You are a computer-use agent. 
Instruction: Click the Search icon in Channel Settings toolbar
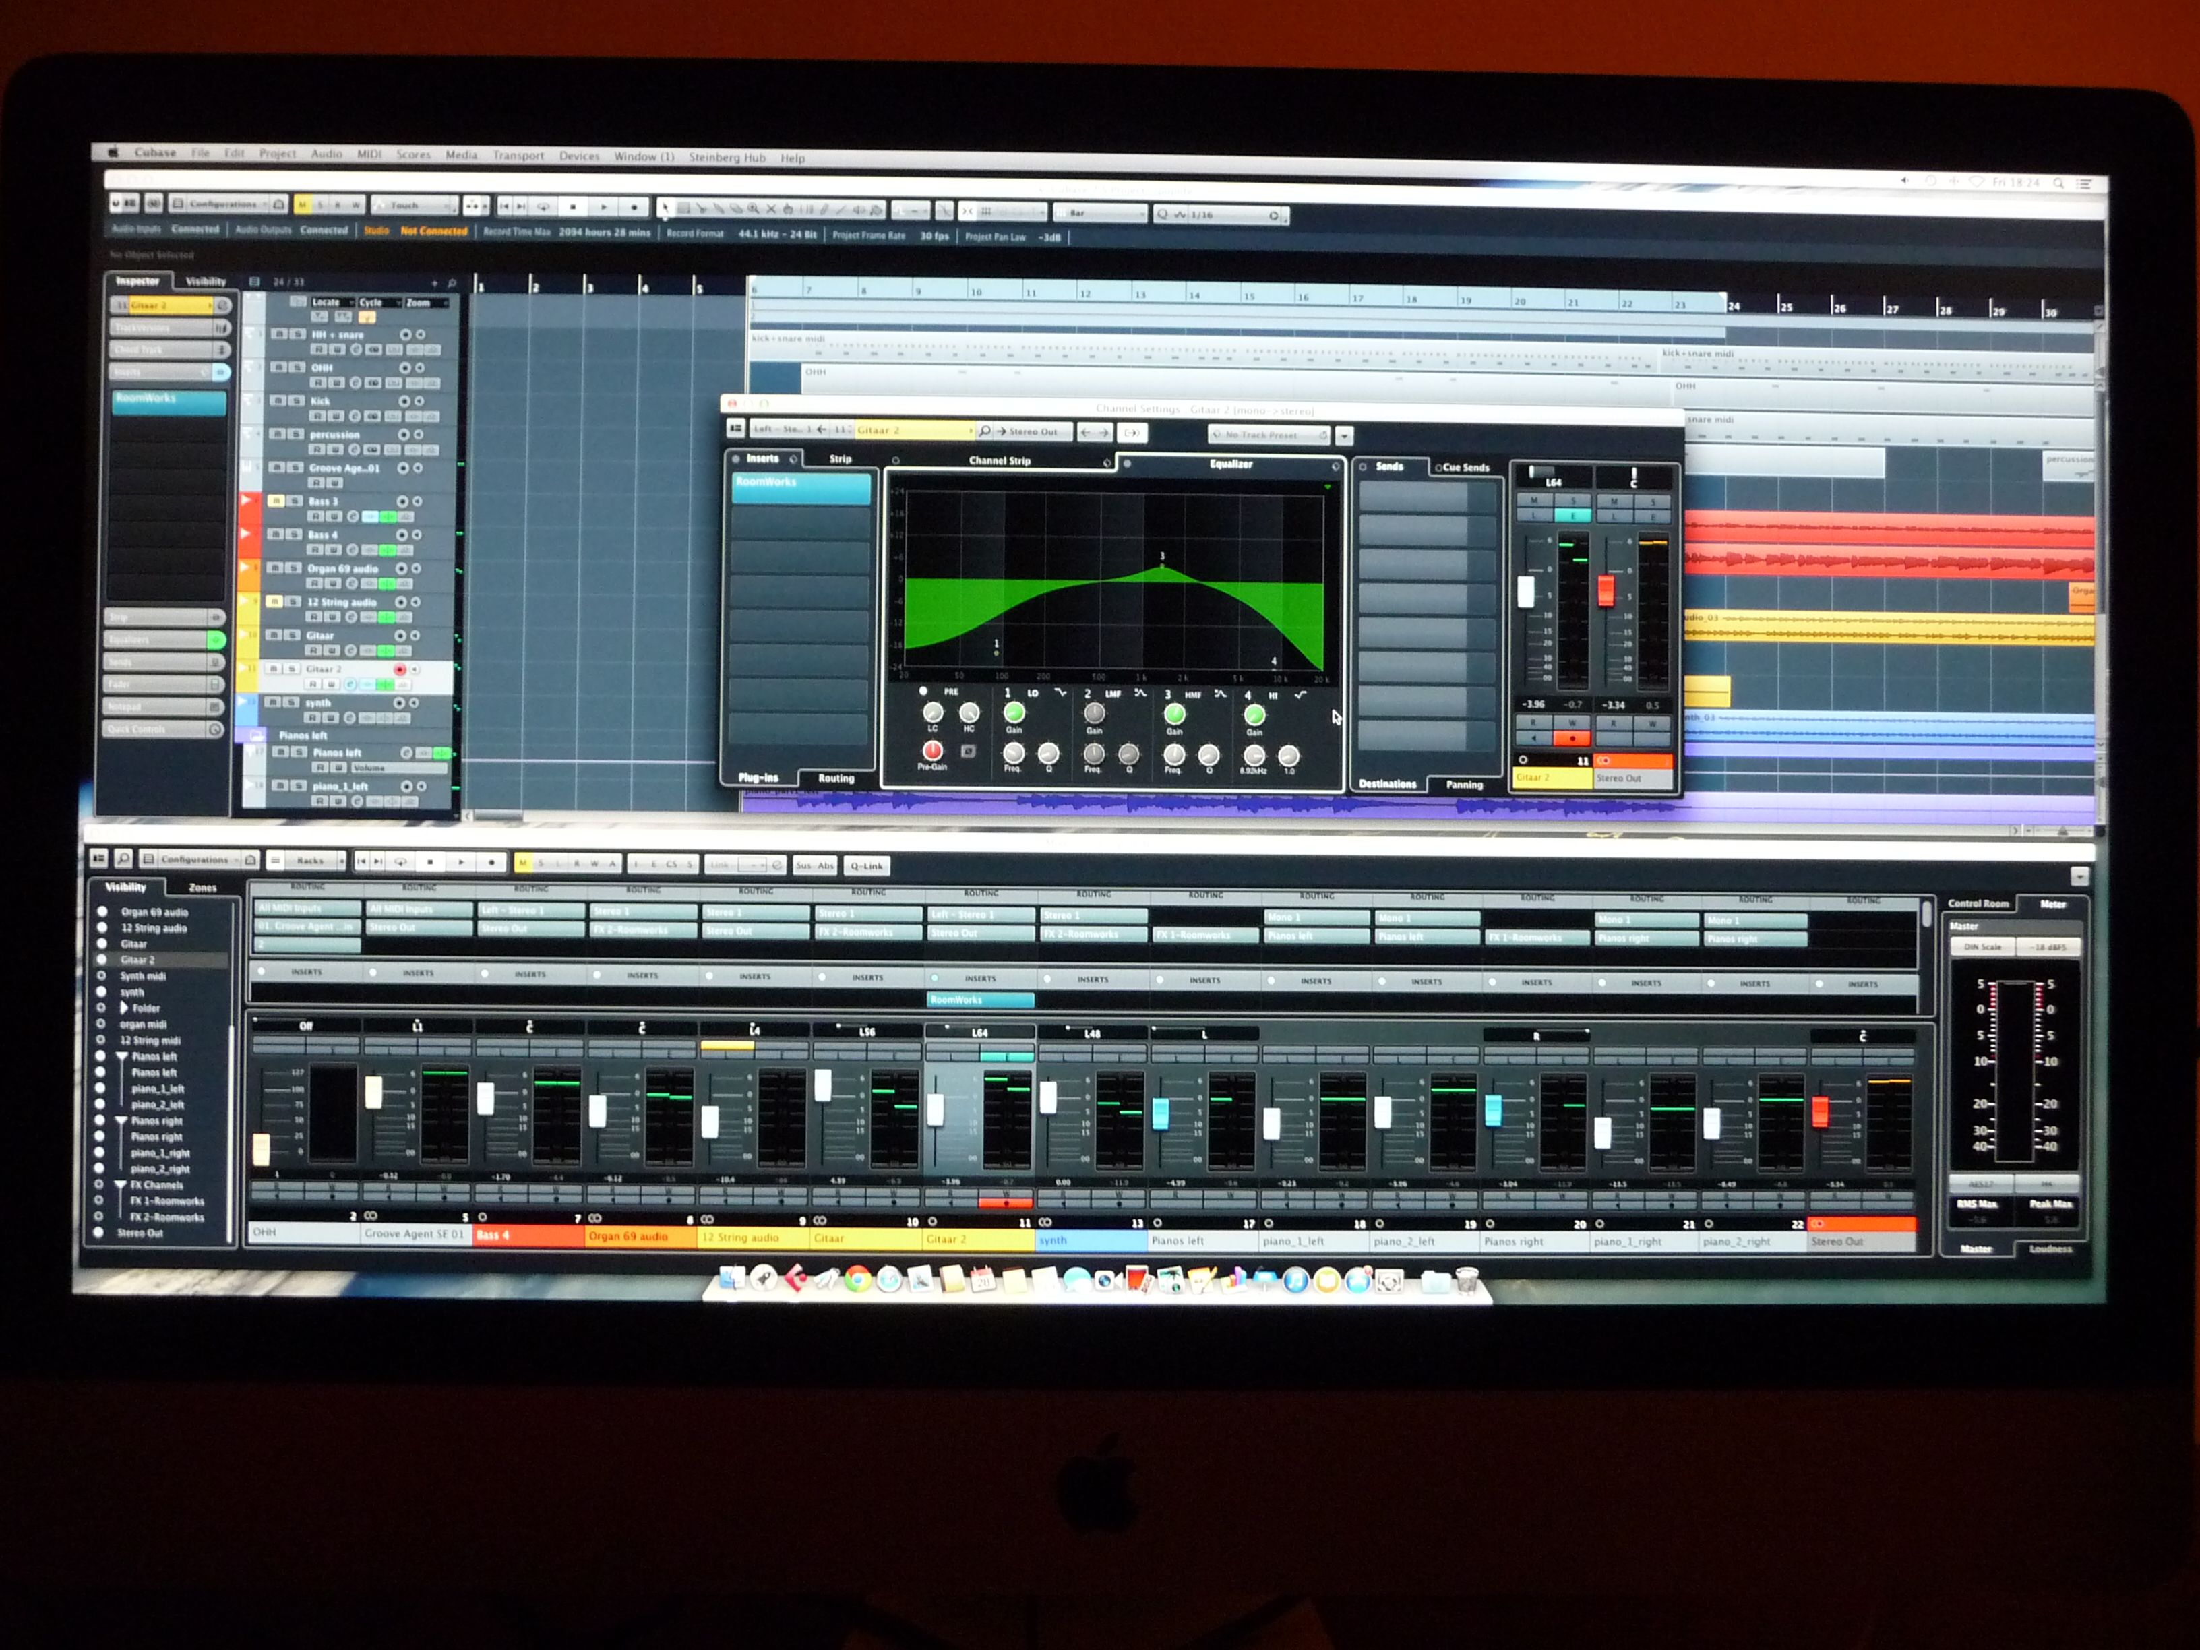(x=985, y=431)
